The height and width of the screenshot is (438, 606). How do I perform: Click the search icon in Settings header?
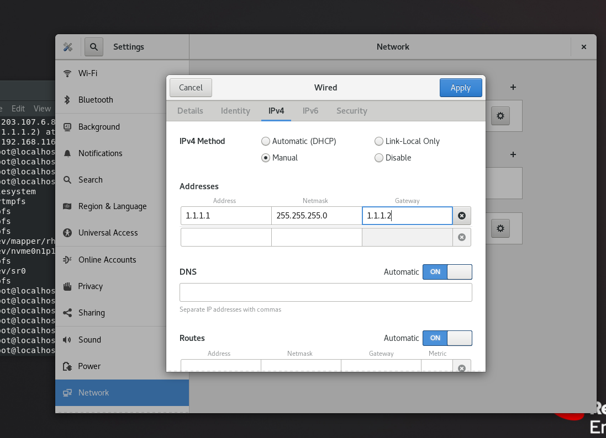[94, 47]
